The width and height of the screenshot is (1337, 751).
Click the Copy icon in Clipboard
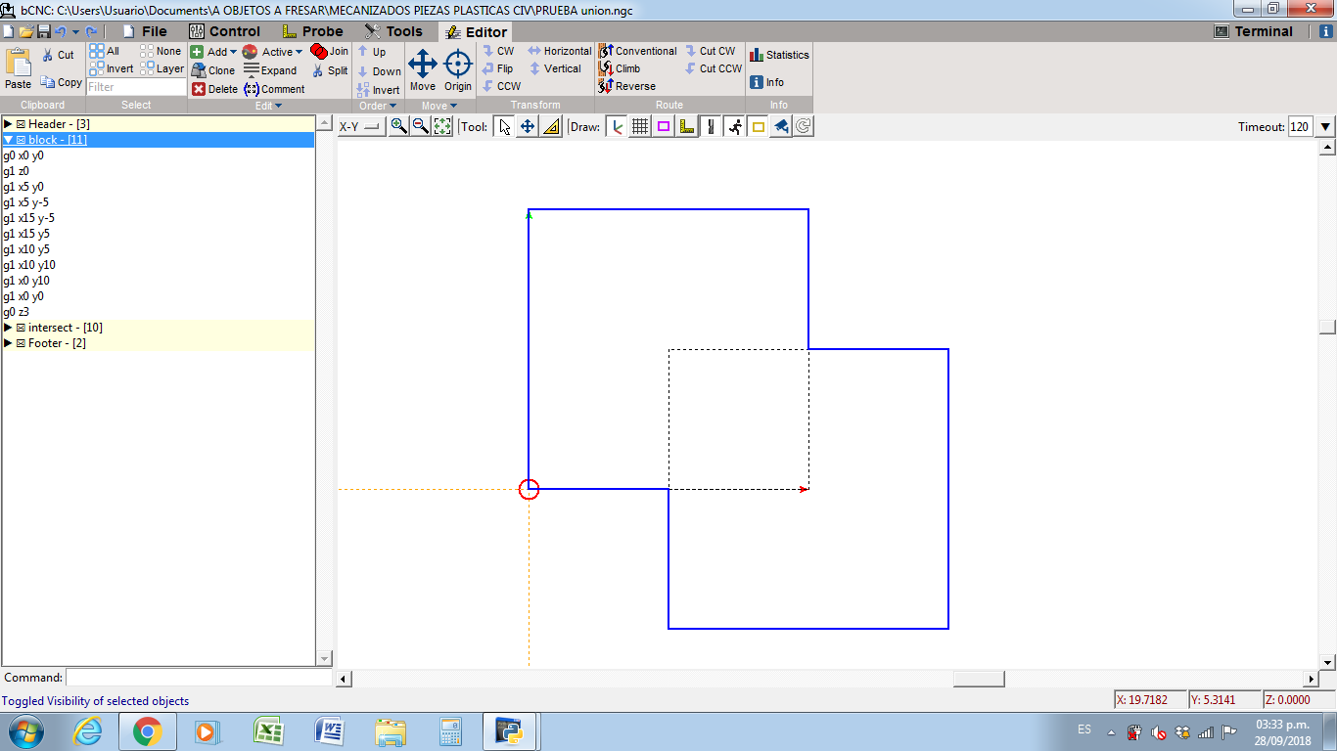click(x=48, y=82)
